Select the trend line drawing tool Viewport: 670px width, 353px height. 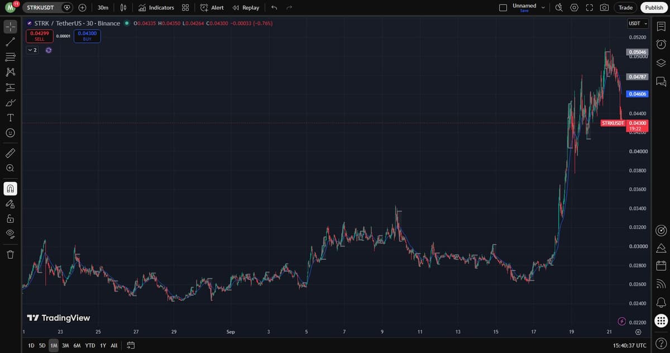[x=10, y=42]
